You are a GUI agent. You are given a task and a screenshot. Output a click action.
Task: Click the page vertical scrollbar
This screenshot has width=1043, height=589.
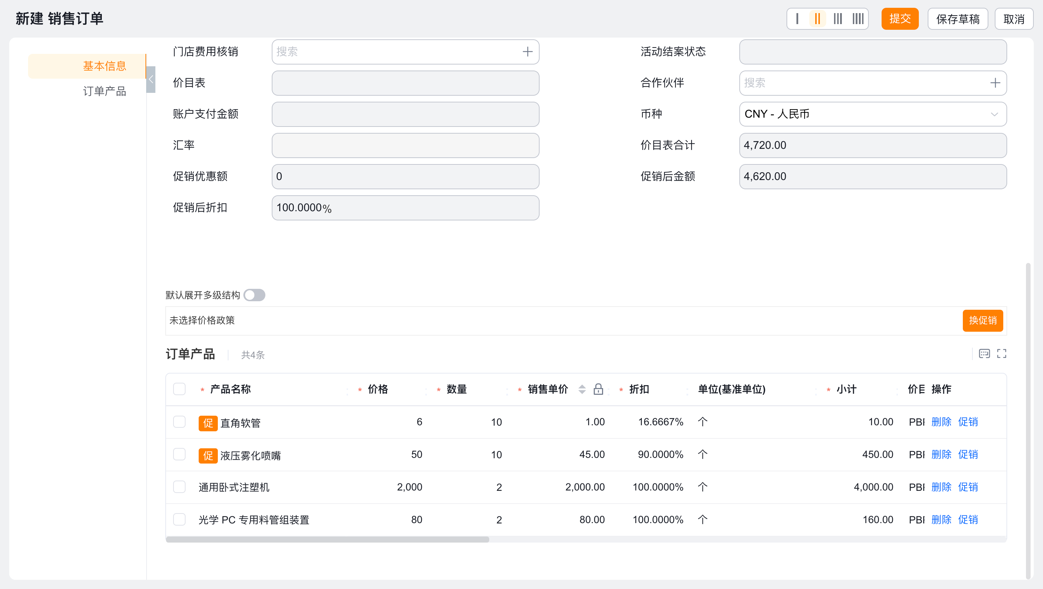coord(1028,421)
